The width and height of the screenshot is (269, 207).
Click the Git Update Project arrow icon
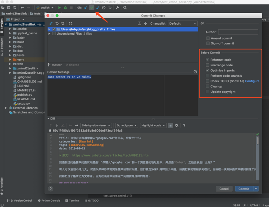86,8
